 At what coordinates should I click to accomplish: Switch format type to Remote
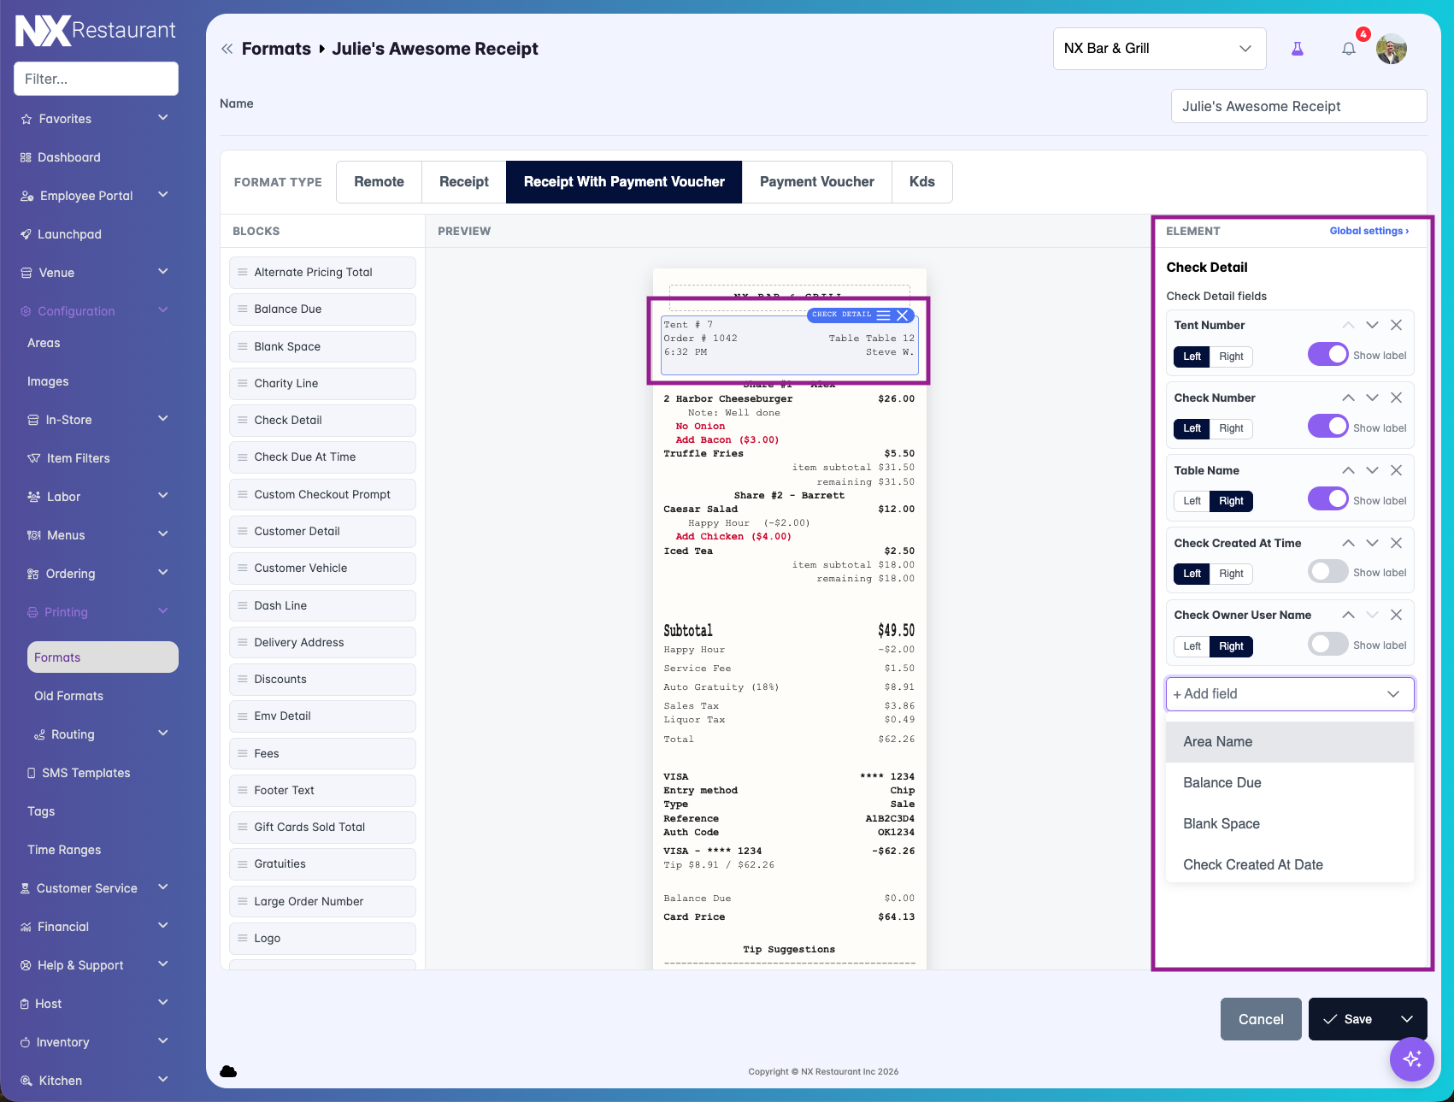(379, 182)
